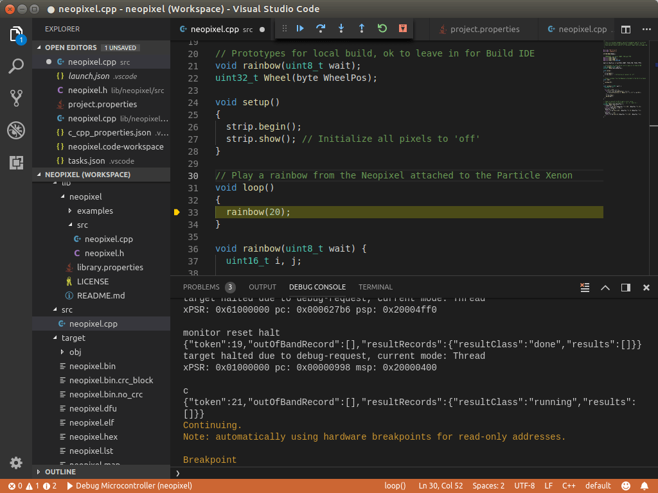Switch to the OUTPUT panel tab
The width and height of the screenshot is (658, 493).
(262, 287)
